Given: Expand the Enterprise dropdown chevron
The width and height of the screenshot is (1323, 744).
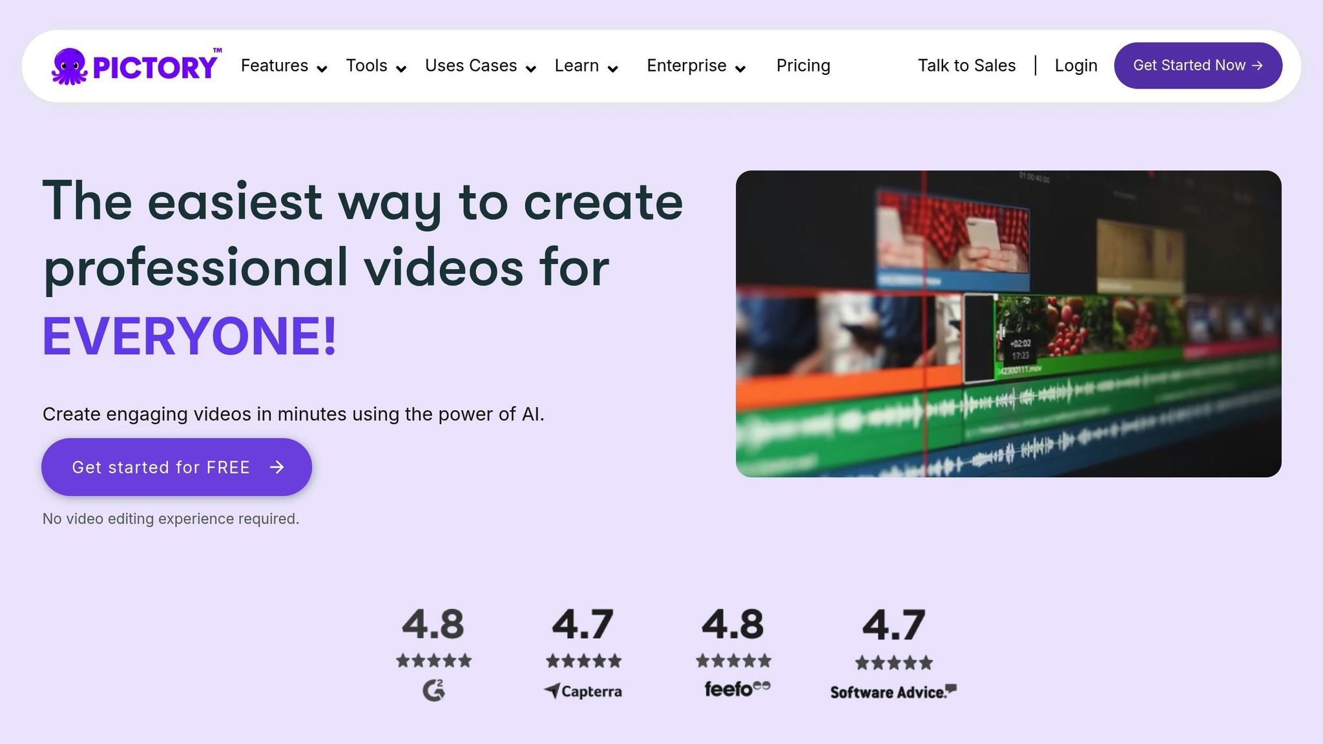Looking at the screenshot, I should (x=741, y=69).
